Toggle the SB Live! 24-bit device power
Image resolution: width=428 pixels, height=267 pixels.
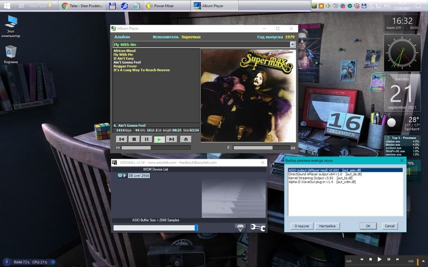pos(120,176)
